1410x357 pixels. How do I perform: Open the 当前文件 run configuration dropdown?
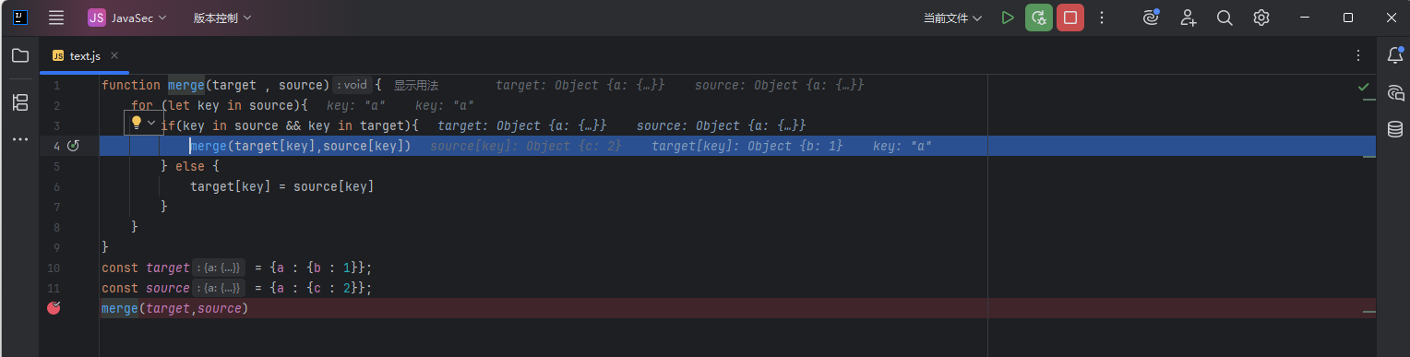[x=952, y=18]
